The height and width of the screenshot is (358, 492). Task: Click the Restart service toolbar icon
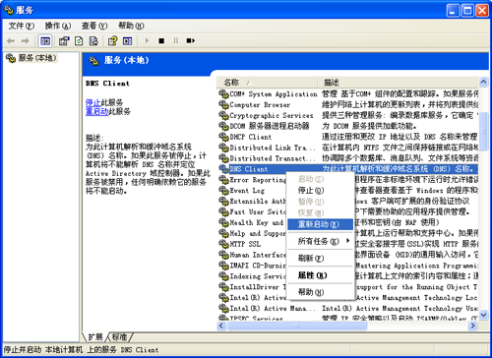[191, 41]
